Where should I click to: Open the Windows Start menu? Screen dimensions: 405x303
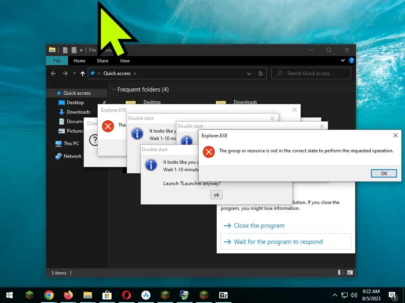9,295
